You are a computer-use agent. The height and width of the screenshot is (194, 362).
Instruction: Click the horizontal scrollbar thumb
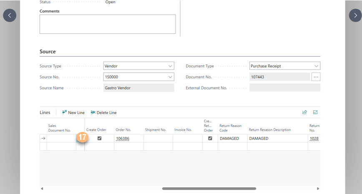coord(209,189)
